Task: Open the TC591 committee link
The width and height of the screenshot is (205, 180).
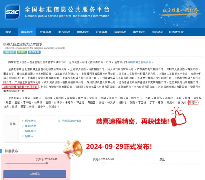Action: tap(63, 62)
